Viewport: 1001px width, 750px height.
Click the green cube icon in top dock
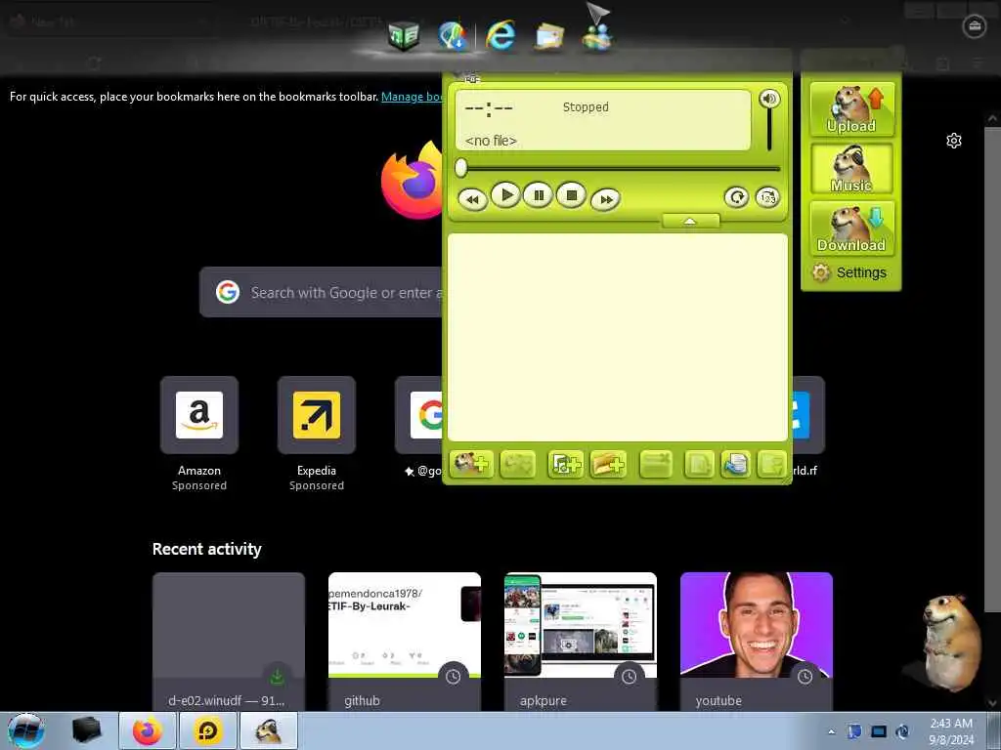coord(404,35)
